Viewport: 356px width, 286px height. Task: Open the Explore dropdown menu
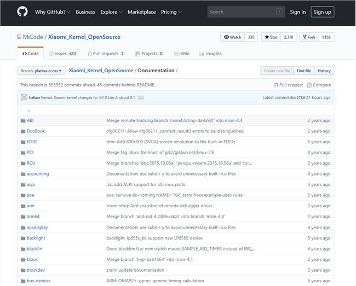[x=111, y=12]
